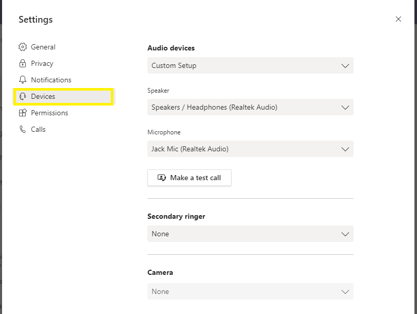417x314 pixels.
Task: Expand the Audio devices dropdown chevron
Action: pyautogui.click(x=345, y=66)
